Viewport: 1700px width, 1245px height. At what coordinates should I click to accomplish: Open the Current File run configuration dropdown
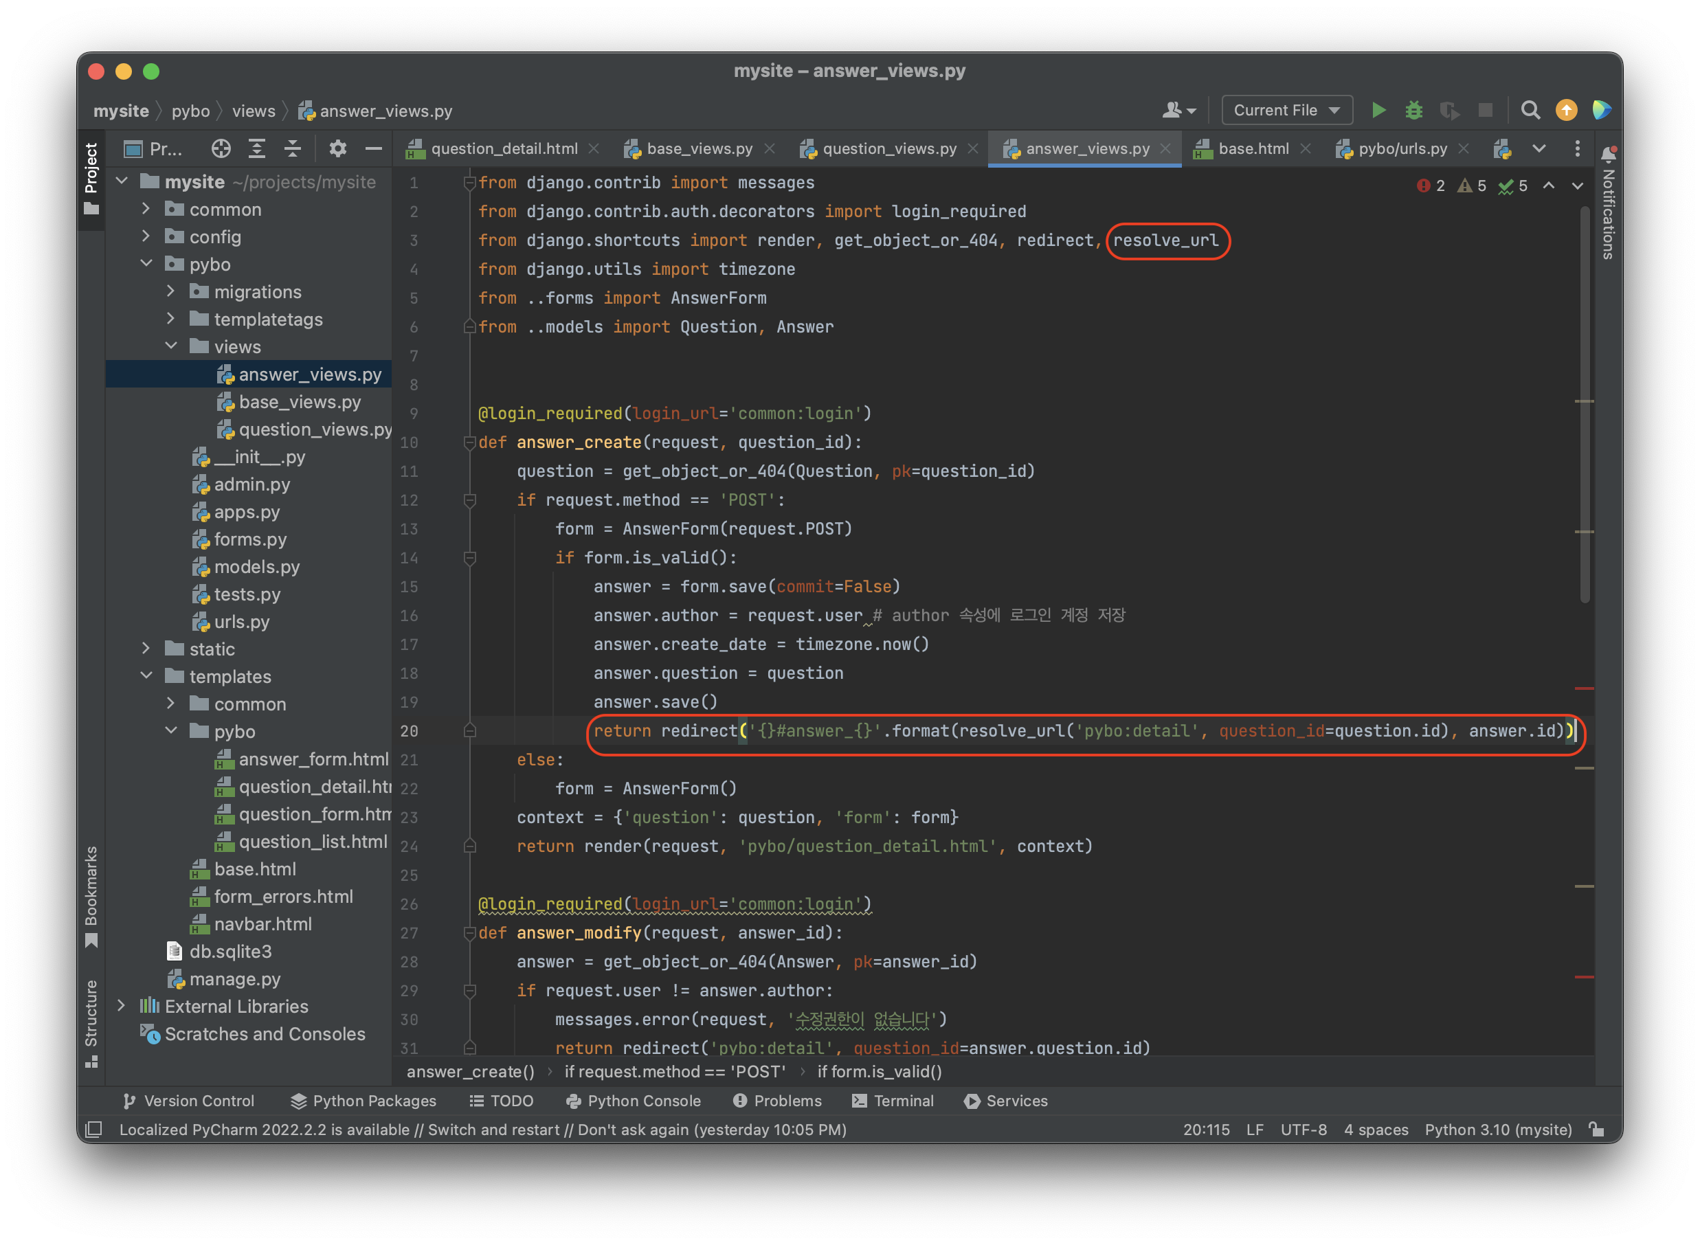click(x=1286, y=110)
